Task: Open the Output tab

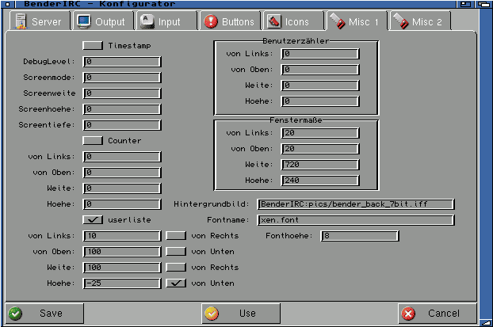Action: (103, 21)
